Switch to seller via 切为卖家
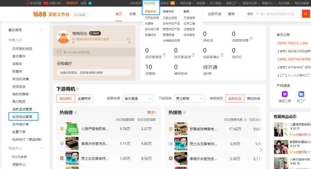 click(80, 15)
